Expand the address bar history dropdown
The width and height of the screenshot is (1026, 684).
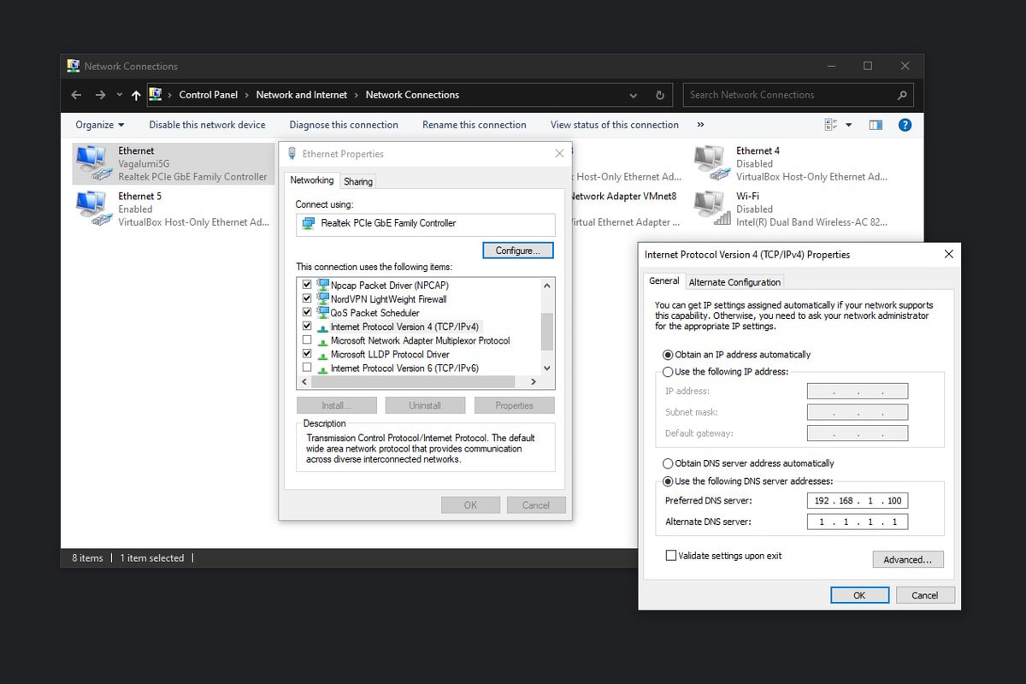633,95
